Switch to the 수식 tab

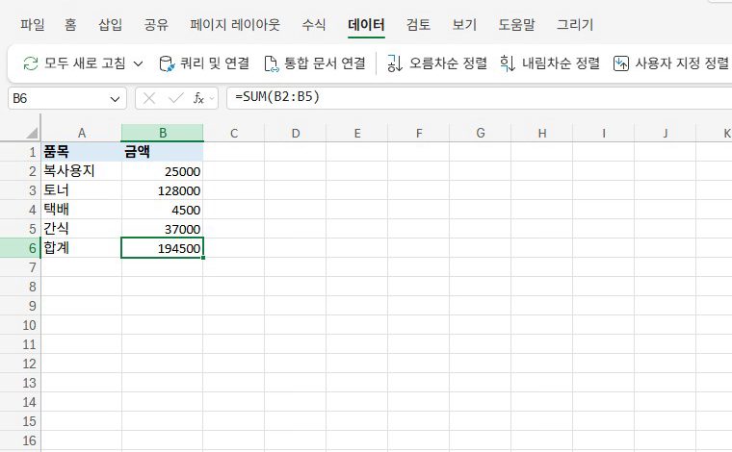[x=313, y=24]
